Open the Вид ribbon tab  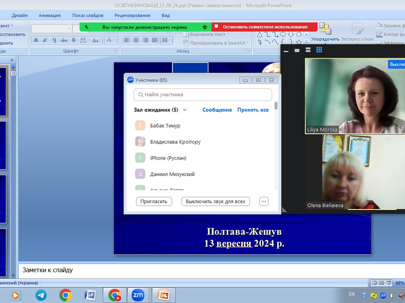(166, 15)
